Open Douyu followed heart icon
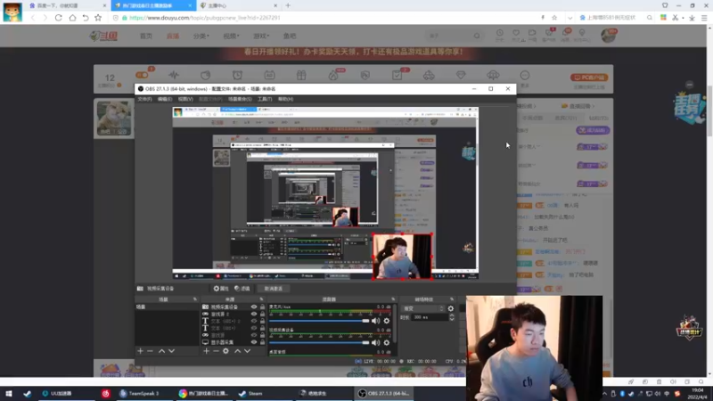 pyautogui.click(x=516, y=33)
